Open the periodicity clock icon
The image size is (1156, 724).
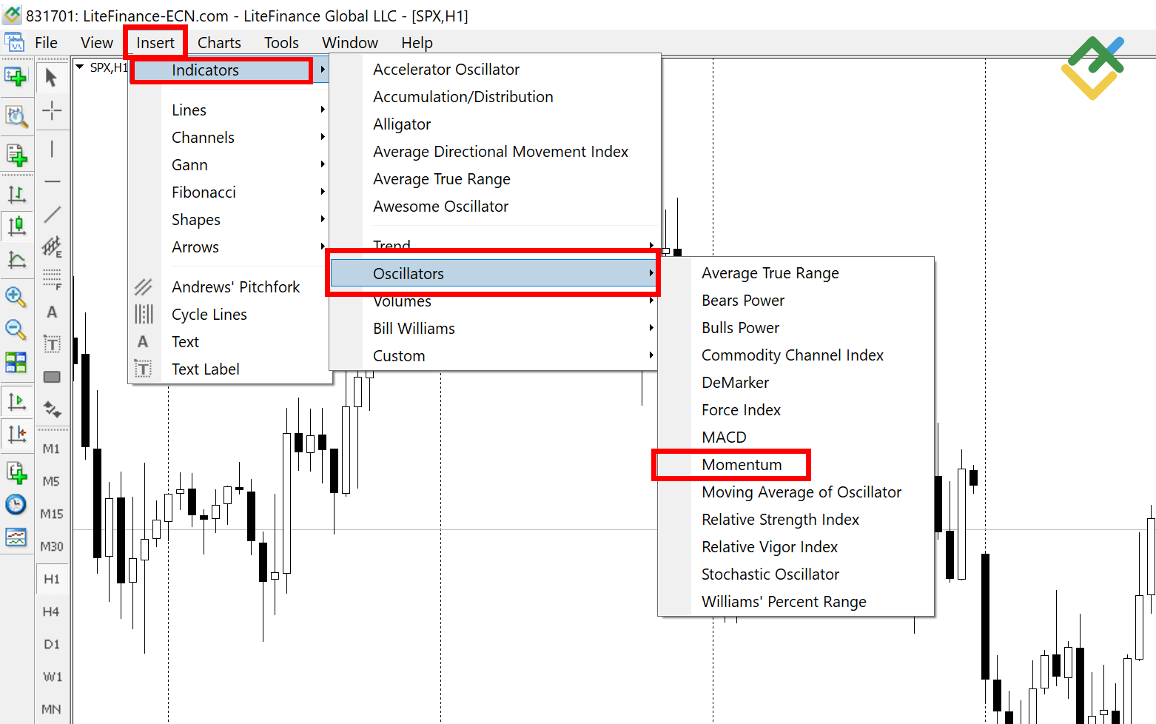[16, 505]
